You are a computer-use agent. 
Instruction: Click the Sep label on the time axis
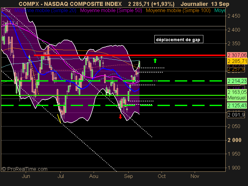point(128,176)
